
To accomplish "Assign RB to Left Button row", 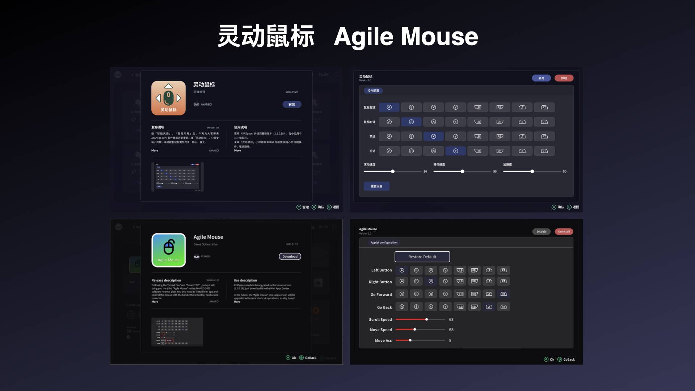I will [475, 270].
